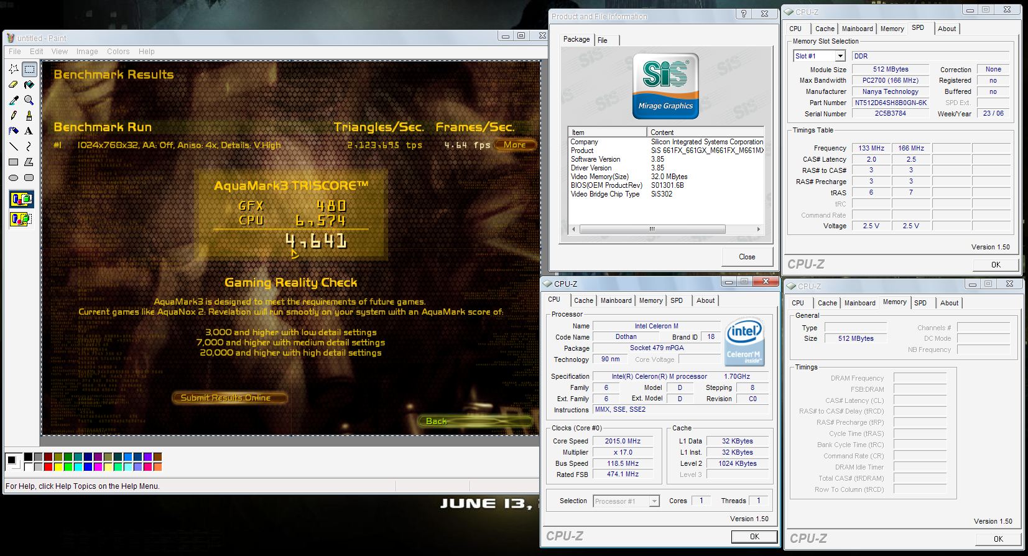Click right scroll arrow in Product info list
The width and height of the screenshot is (1028, 556).
758,229
